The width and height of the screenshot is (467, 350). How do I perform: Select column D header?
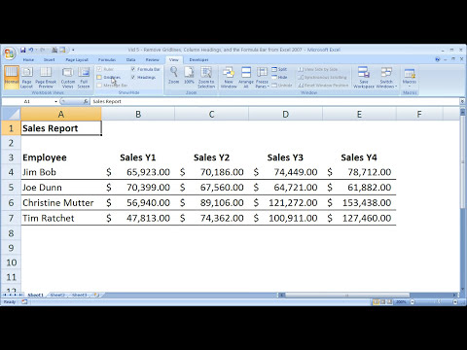[285, 114]
